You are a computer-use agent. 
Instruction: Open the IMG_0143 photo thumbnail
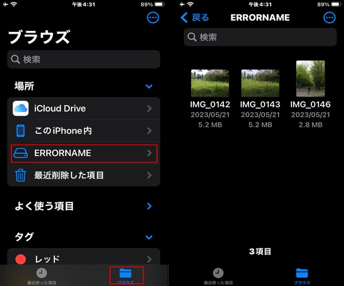click(260, 83)
